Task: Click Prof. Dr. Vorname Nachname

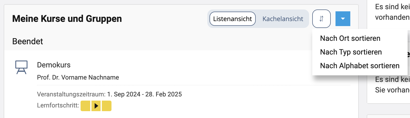Action: click(x=78, y=77)
